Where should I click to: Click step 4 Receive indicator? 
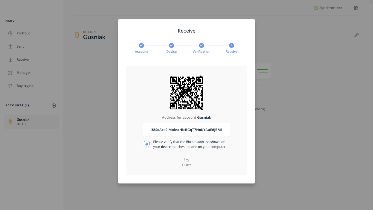231,45
